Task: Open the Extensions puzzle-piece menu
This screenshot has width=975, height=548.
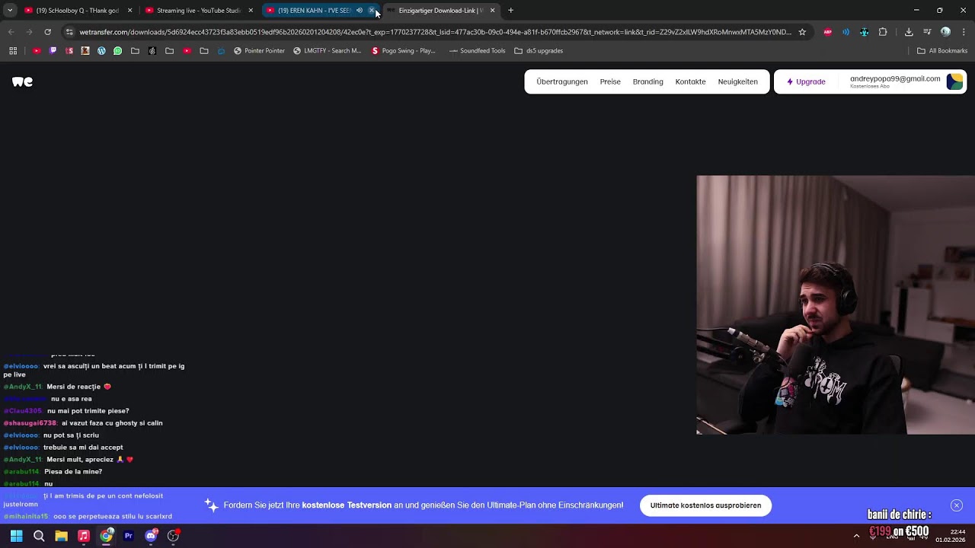Action: 883,32
